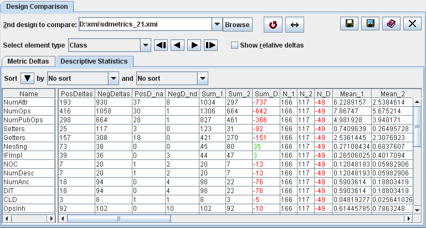Open the 2nd design file dropdown arrow
This screenshot has height=228, width=426.
(217, 24)
